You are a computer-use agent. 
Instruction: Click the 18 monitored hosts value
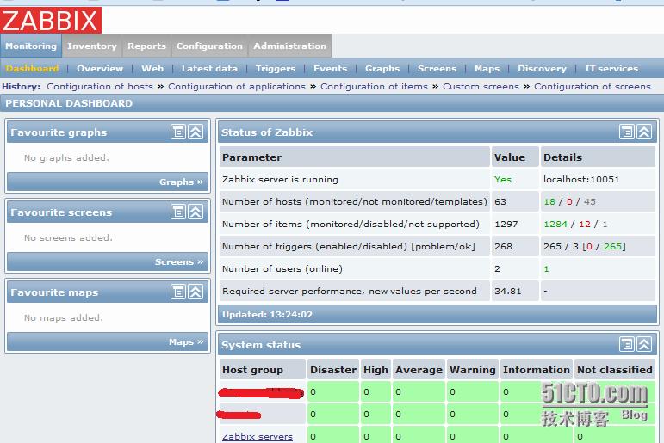click(549, 201)
